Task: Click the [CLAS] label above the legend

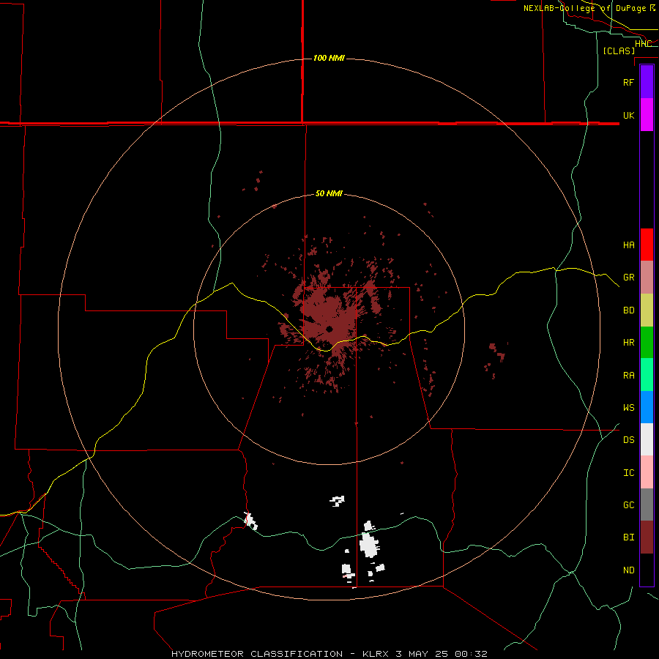Action: click(x=619, y=51)
